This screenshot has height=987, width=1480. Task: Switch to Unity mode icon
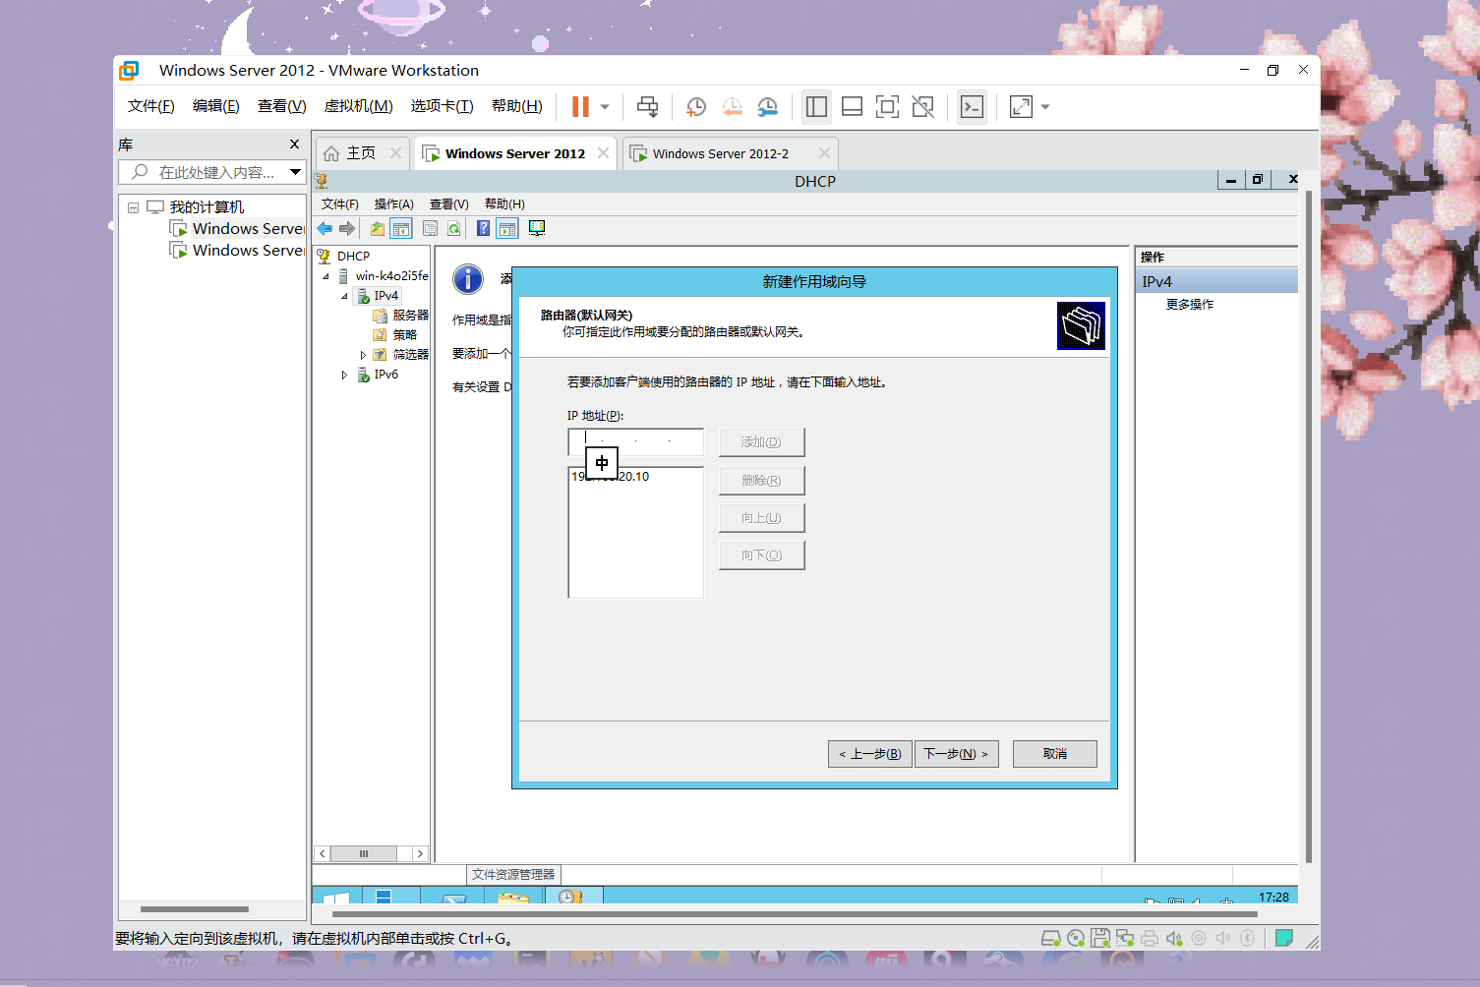coord(922,106)
